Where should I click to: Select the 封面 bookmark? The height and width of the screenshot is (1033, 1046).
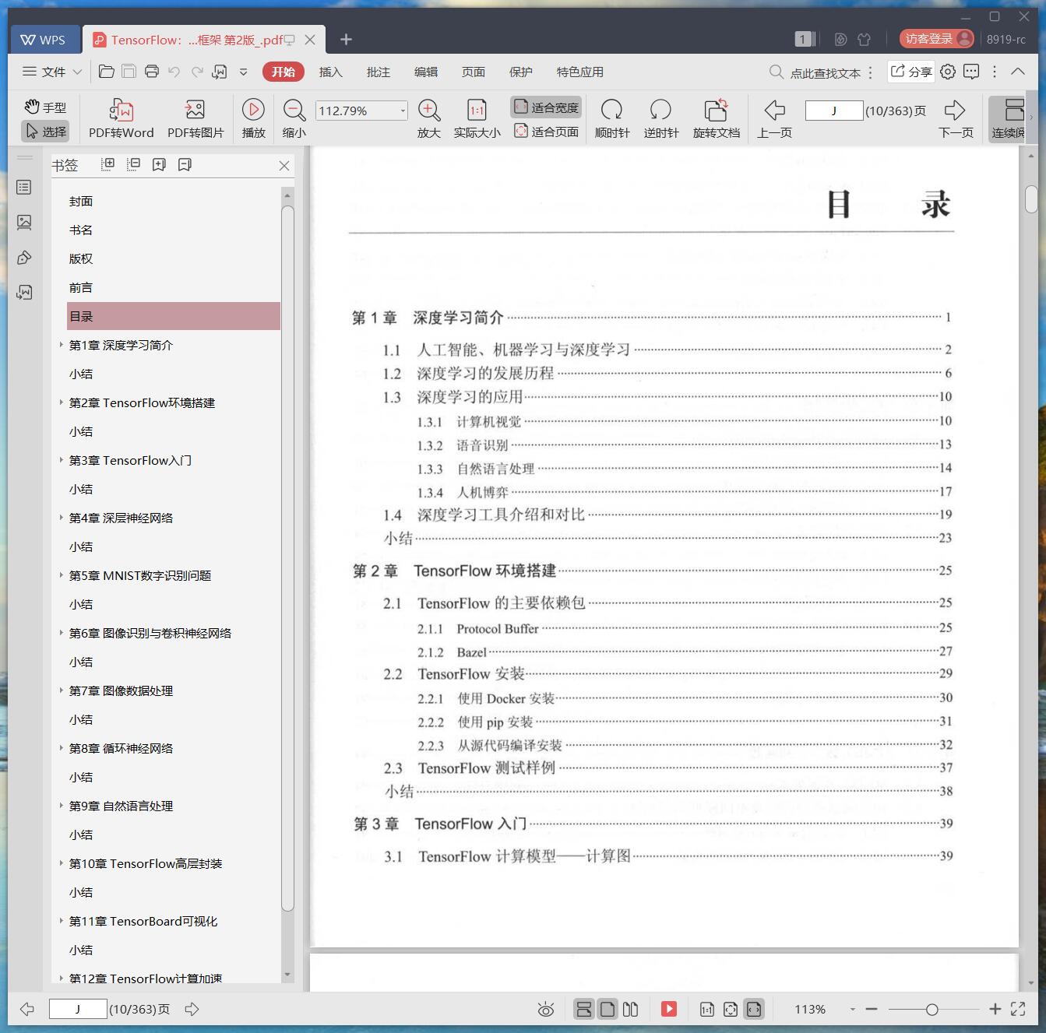81,201
